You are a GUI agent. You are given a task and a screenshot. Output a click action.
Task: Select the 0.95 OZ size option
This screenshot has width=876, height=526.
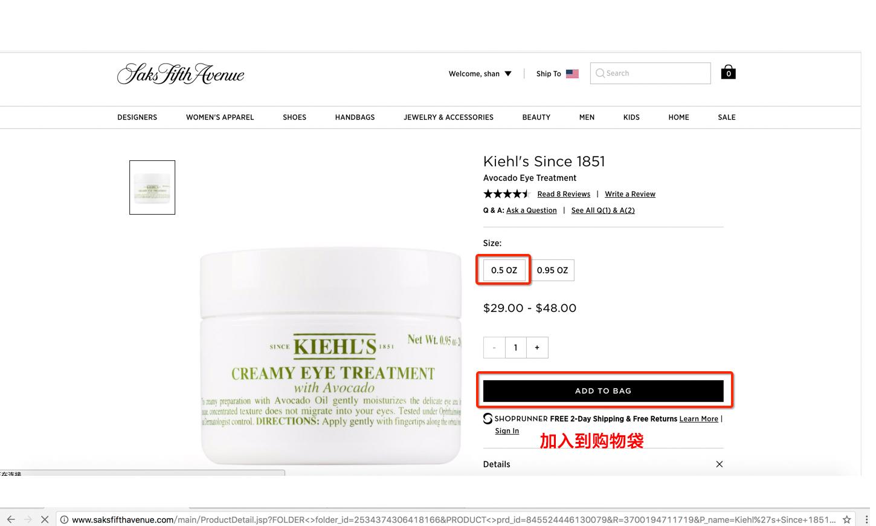pyautogui.click(x=552, y=270)
